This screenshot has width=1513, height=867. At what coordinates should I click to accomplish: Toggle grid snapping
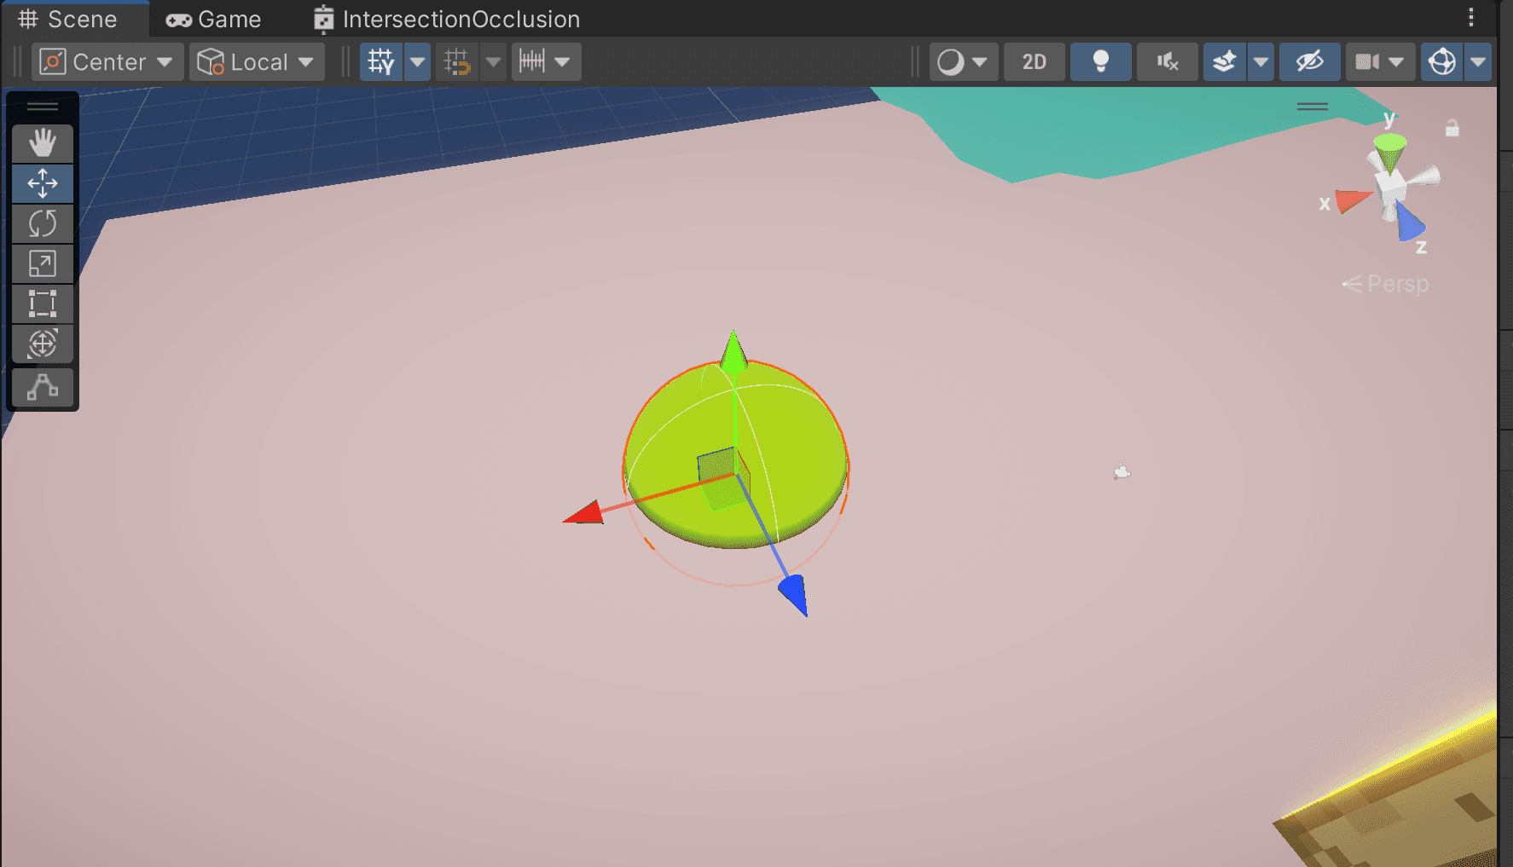457,62
